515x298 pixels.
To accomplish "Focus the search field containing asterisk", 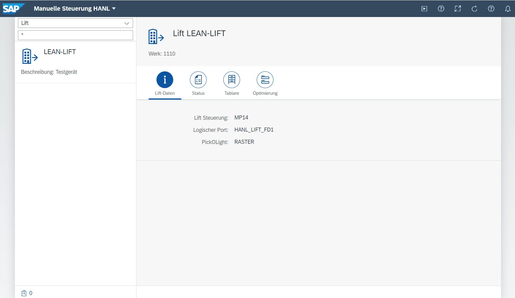I will coord(75,35).
